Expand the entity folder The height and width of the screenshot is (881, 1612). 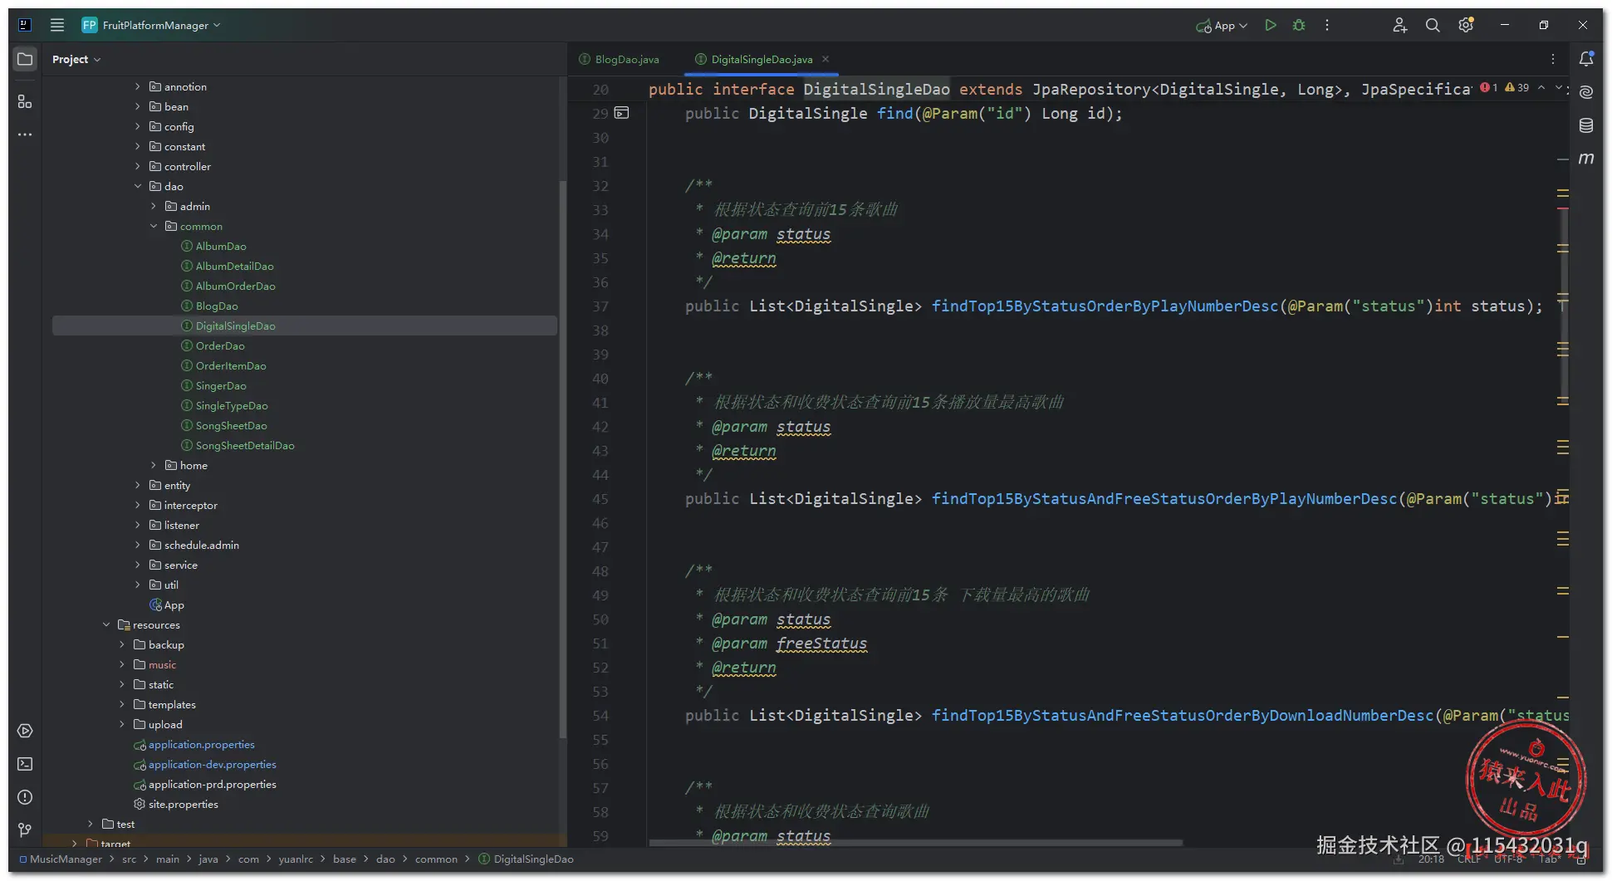[x=138, y=485]
